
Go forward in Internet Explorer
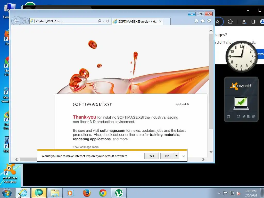pos(25,21)
